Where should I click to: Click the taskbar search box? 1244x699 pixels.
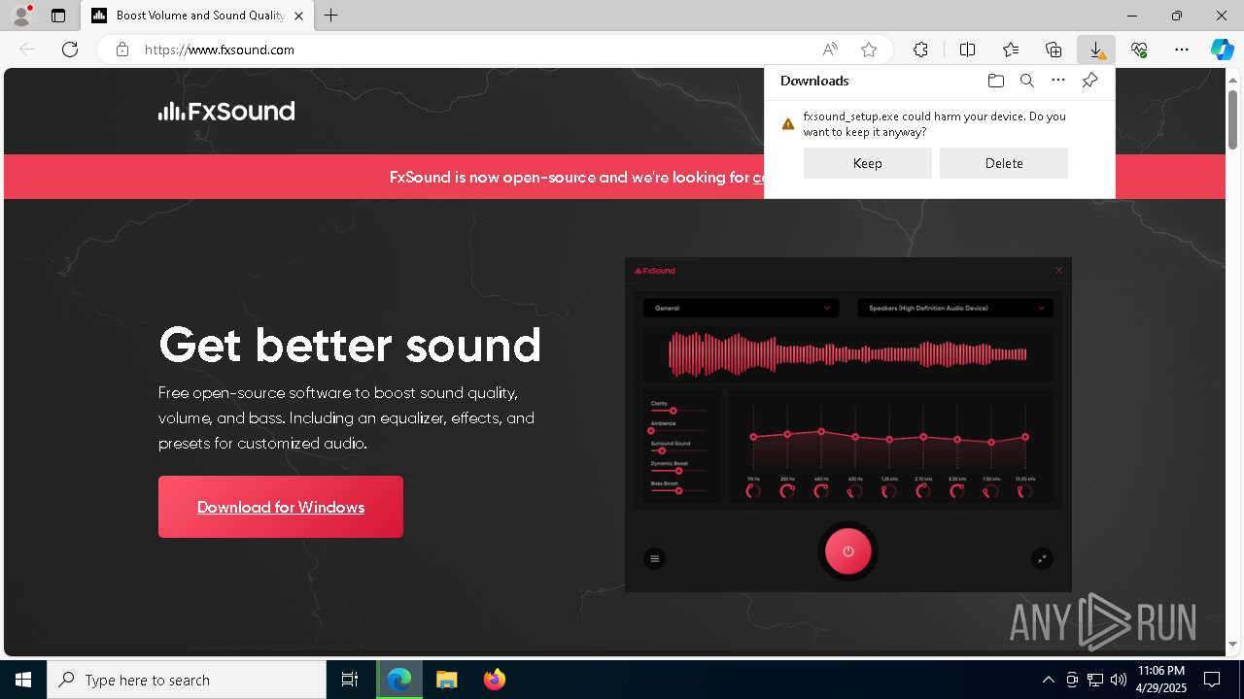coord(187,680)
